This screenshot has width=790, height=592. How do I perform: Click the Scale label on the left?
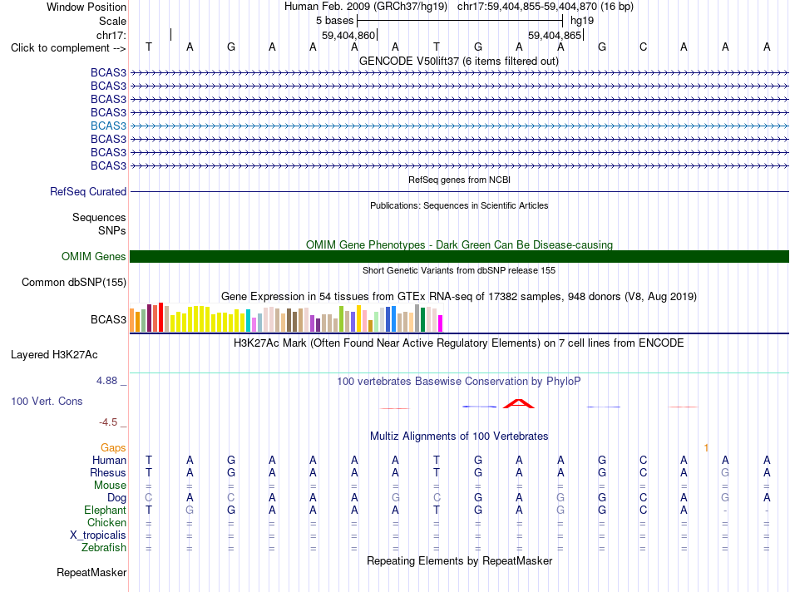[x=113, y=21]
